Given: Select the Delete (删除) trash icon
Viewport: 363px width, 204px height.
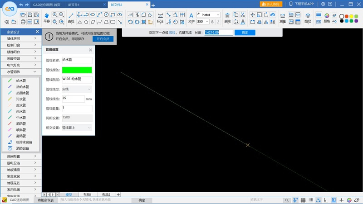Looking at the screenshot, I should [227, 15].
